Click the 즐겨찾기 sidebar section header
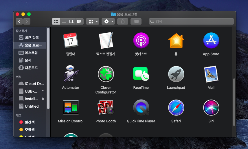Image resolution: width=248 pixels, height=149 pixels. pos(21,31)
